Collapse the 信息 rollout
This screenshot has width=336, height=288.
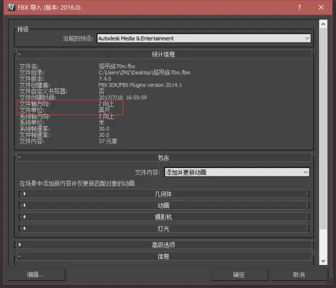[x=164, y=256]
